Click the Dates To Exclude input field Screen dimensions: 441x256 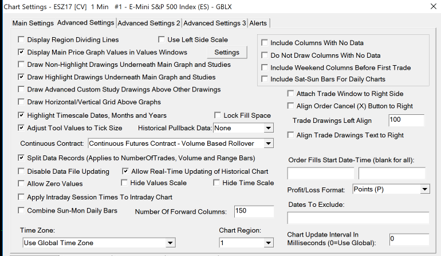click(x=358, y=218)
